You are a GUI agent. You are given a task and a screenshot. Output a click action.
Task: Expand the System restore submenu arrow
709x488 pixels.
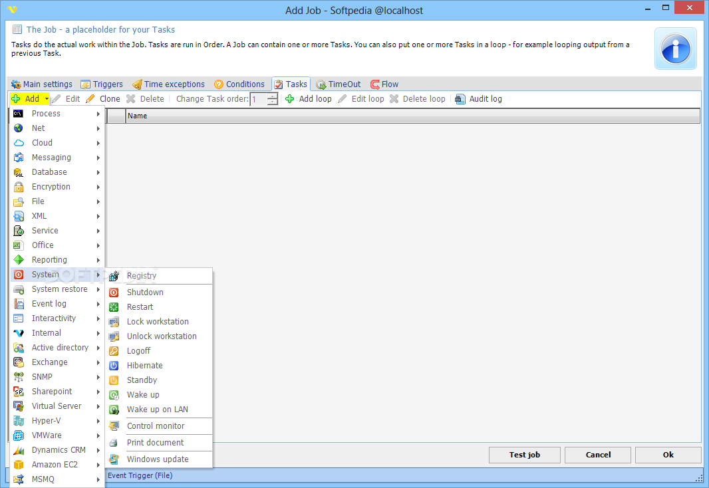tap(98, 289)
